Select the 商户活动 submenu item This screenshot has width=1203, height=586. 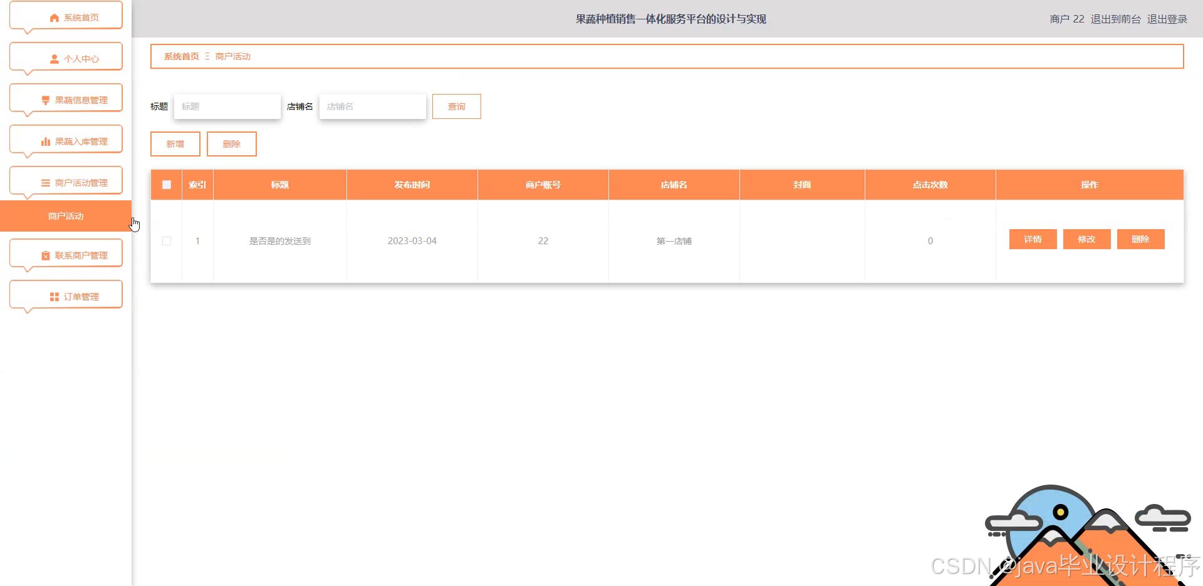click(66, 216)
